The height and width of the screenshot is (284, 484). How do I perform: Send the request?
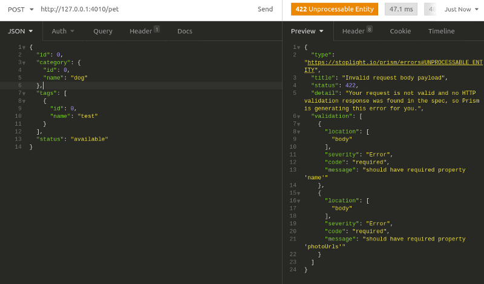coord(265,9)
